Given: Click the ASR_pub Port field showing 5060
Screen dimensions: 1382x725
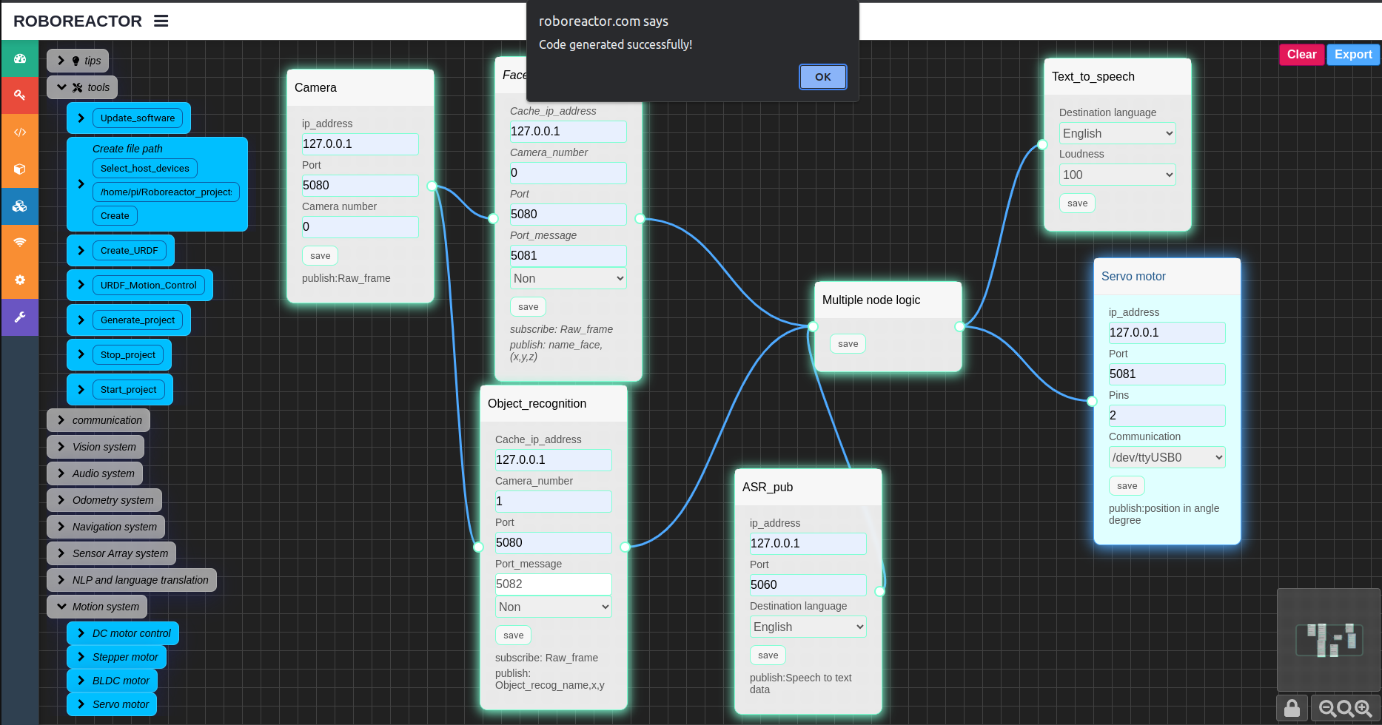Looking at the screenshot, I should (x=808, y=585).
